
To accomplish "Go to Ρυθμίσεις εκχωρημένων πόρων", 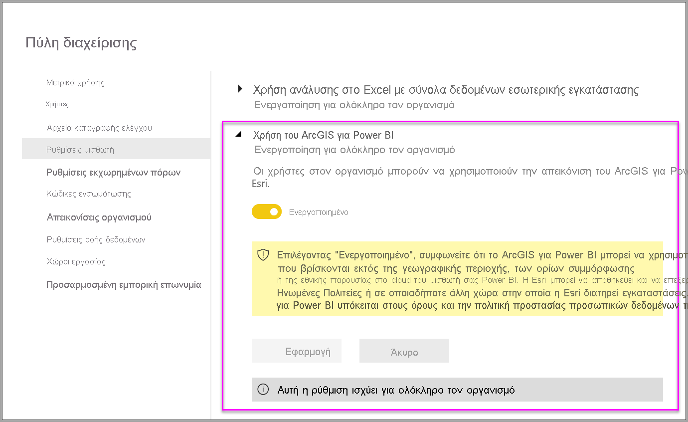I will (x=113, y=172).
